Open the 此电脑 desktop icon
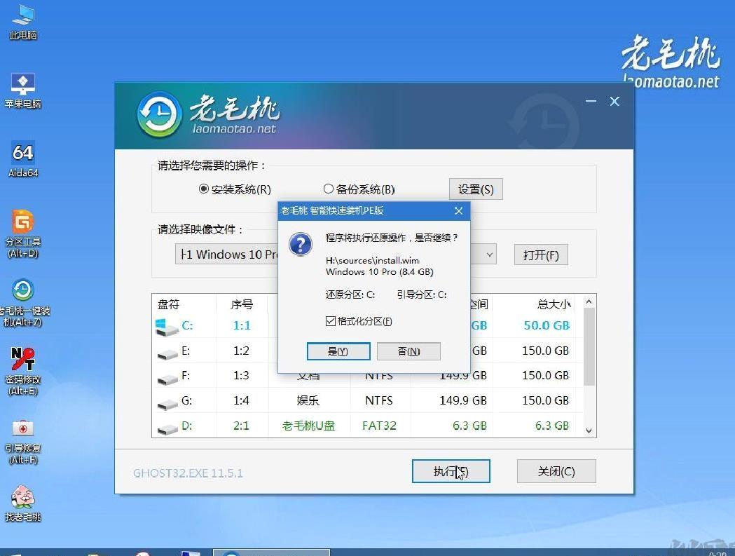 [x=22, y=22]
